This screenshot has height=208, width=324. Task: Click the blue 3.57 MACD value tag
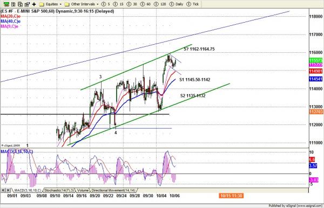[313, 165]
